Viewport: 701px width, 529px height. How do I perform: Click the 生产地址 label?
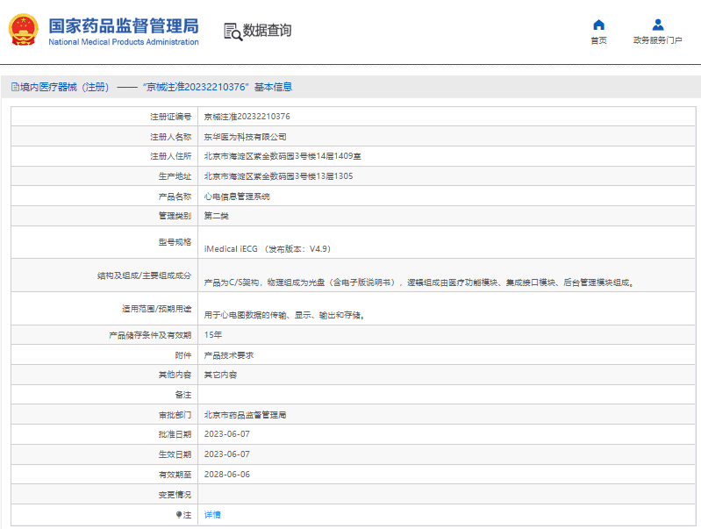[x=175, y=176]
